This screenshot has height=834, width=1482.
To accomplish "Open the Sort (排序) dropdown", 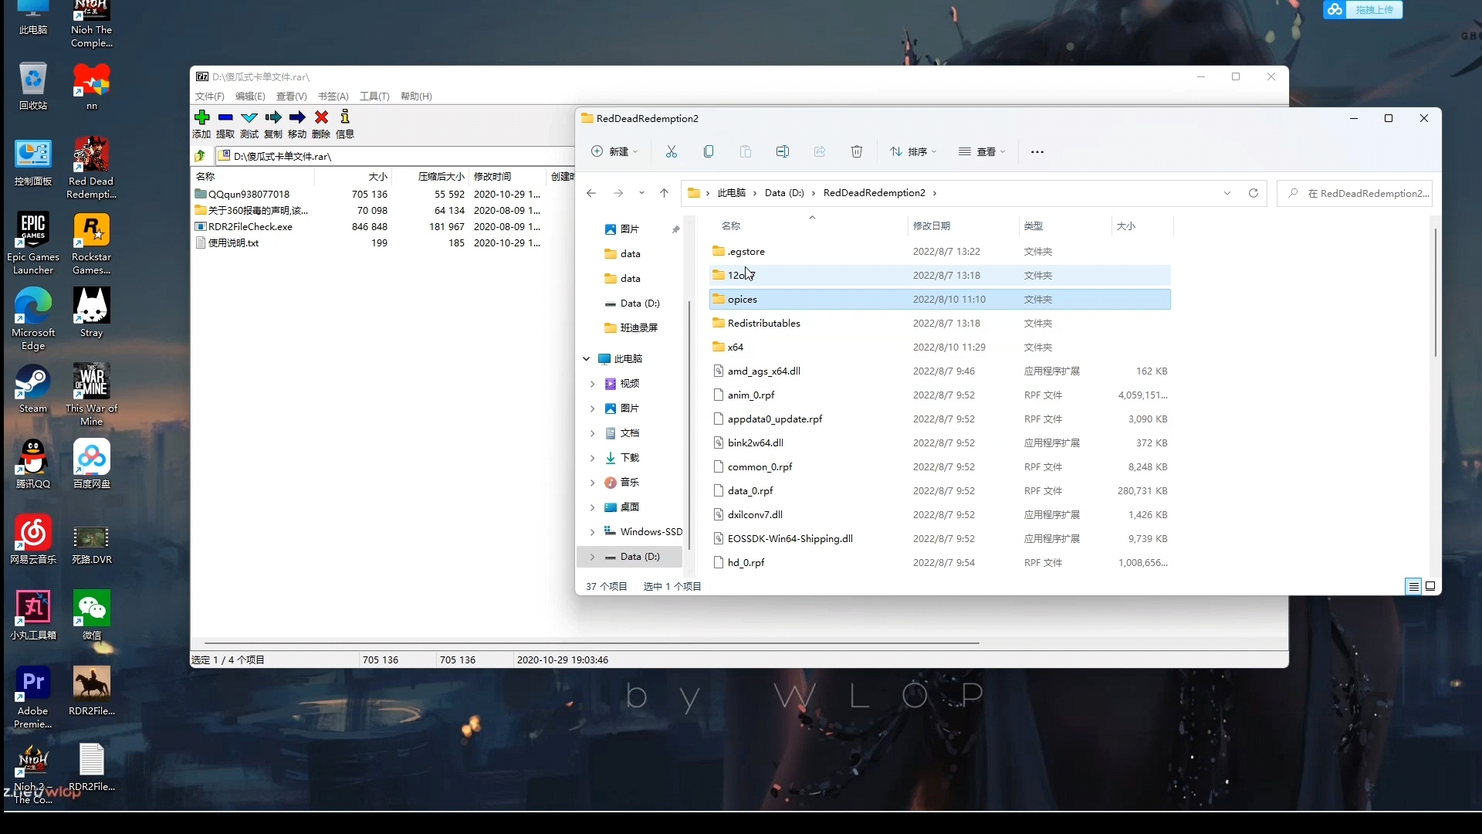I will 913,151.
